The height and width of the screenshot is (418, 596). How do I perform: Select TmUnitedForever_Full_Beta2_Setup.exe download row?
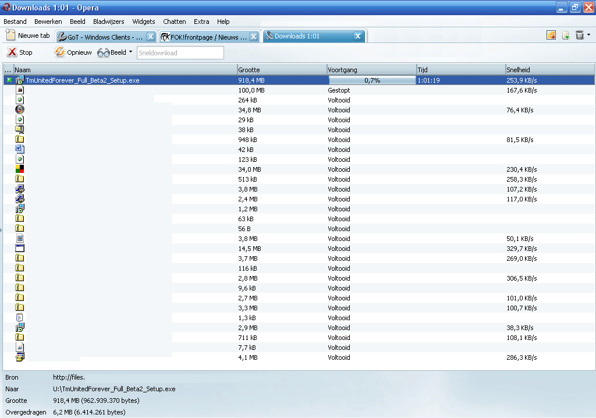click(x=299, y=80)
